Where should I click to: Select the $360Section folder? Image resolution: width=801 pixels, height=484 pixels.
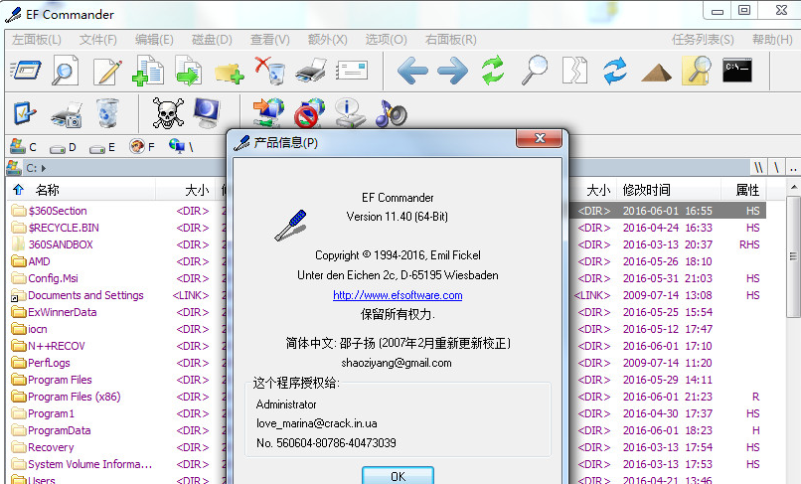click(x=58, y=211)
